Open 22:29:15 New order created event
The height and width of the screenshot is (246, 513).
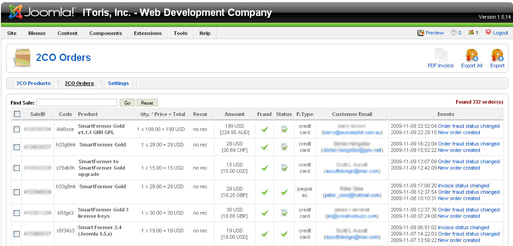(459, 132)
